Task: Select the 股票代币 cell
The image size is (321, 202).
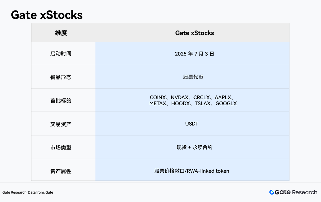Action: [x=193, y=77]
